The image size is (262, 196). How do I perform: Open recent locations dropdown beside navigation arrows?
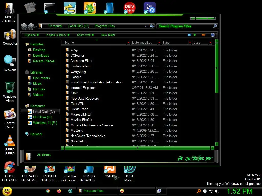(x=36, y=26)
